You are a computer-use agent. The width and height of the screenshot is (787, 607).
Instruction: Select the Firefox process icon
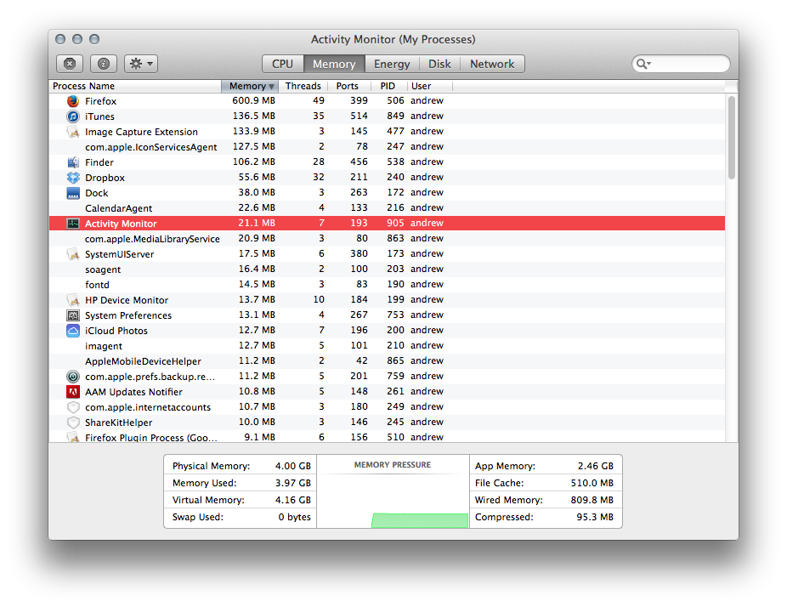click(72, 100)
